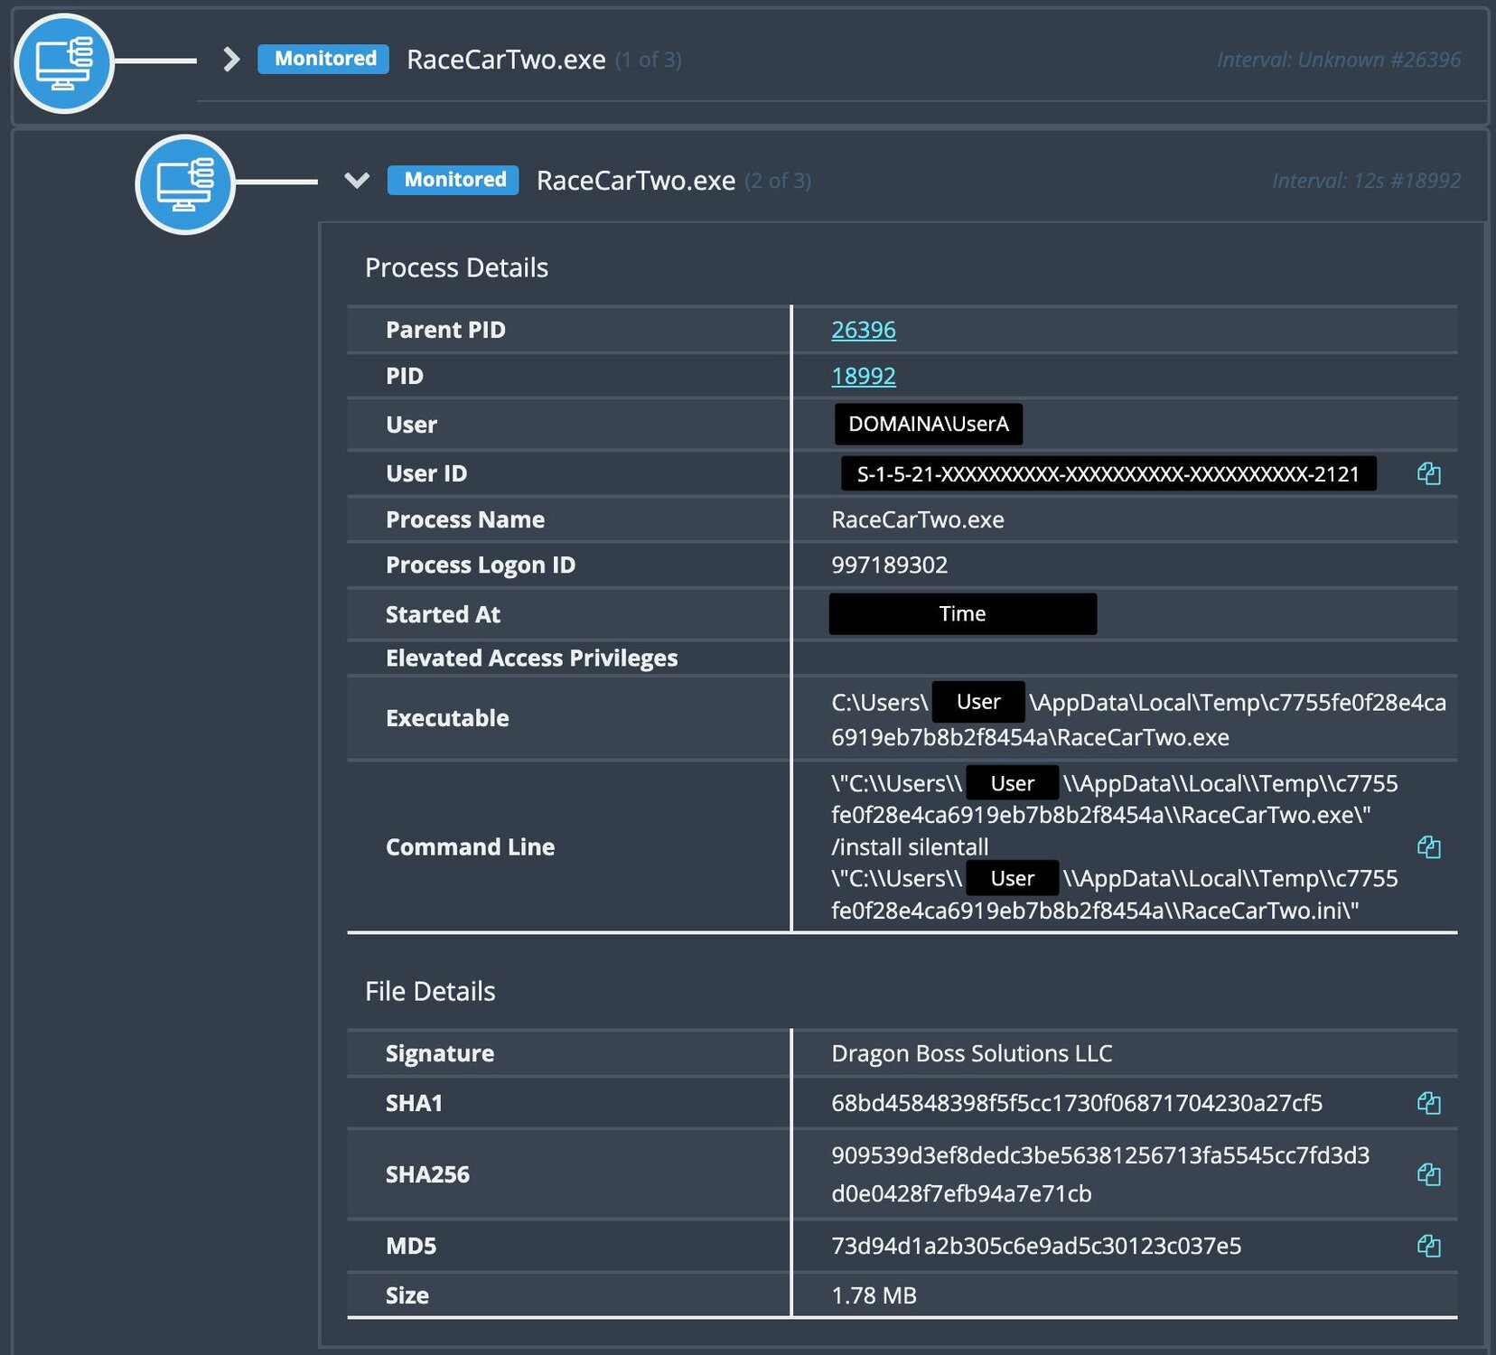This screenshot has height=1355, width=1496.
Task: Click the Interval: Unknown #26396 label
Action: pos(1338,60)
